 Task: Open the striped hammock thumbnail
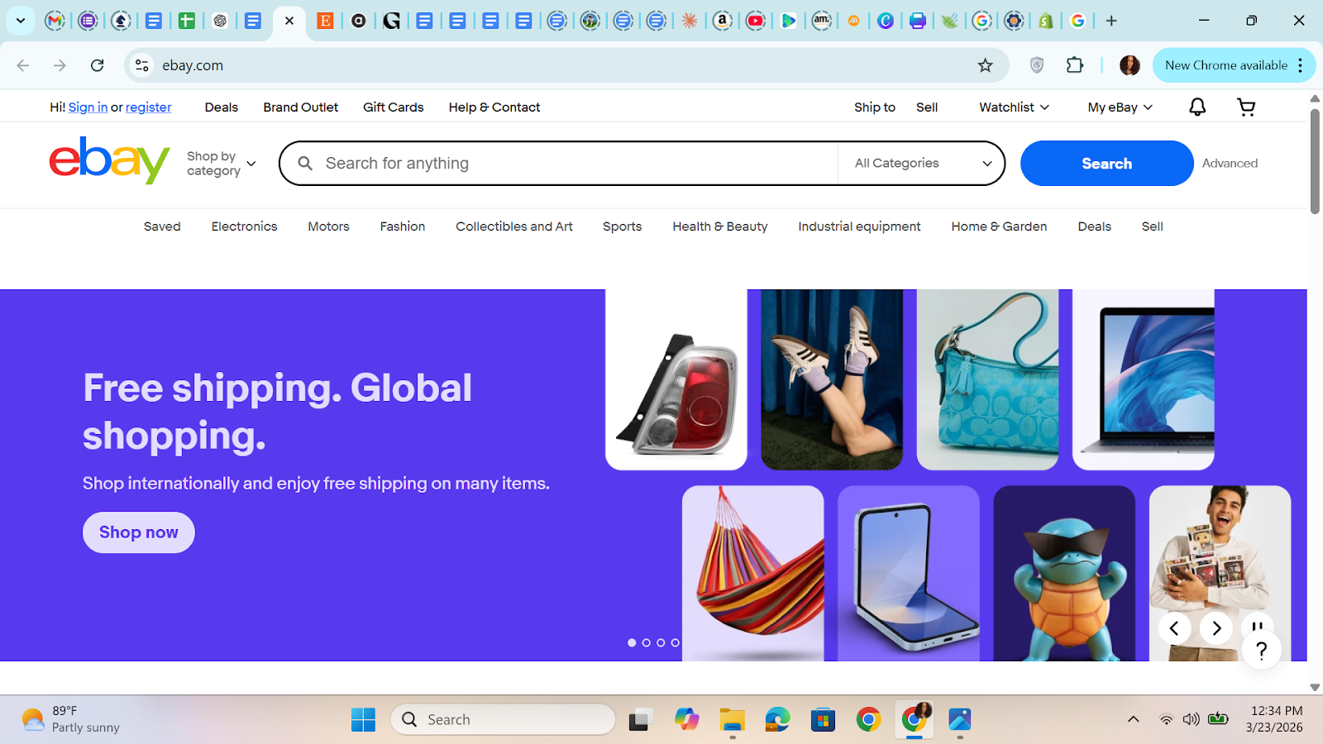pyautogui.click(x=752, y=573)
